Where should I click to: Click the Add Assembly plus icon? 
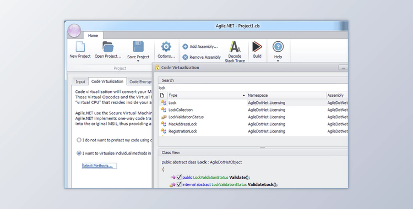(185, 47)
